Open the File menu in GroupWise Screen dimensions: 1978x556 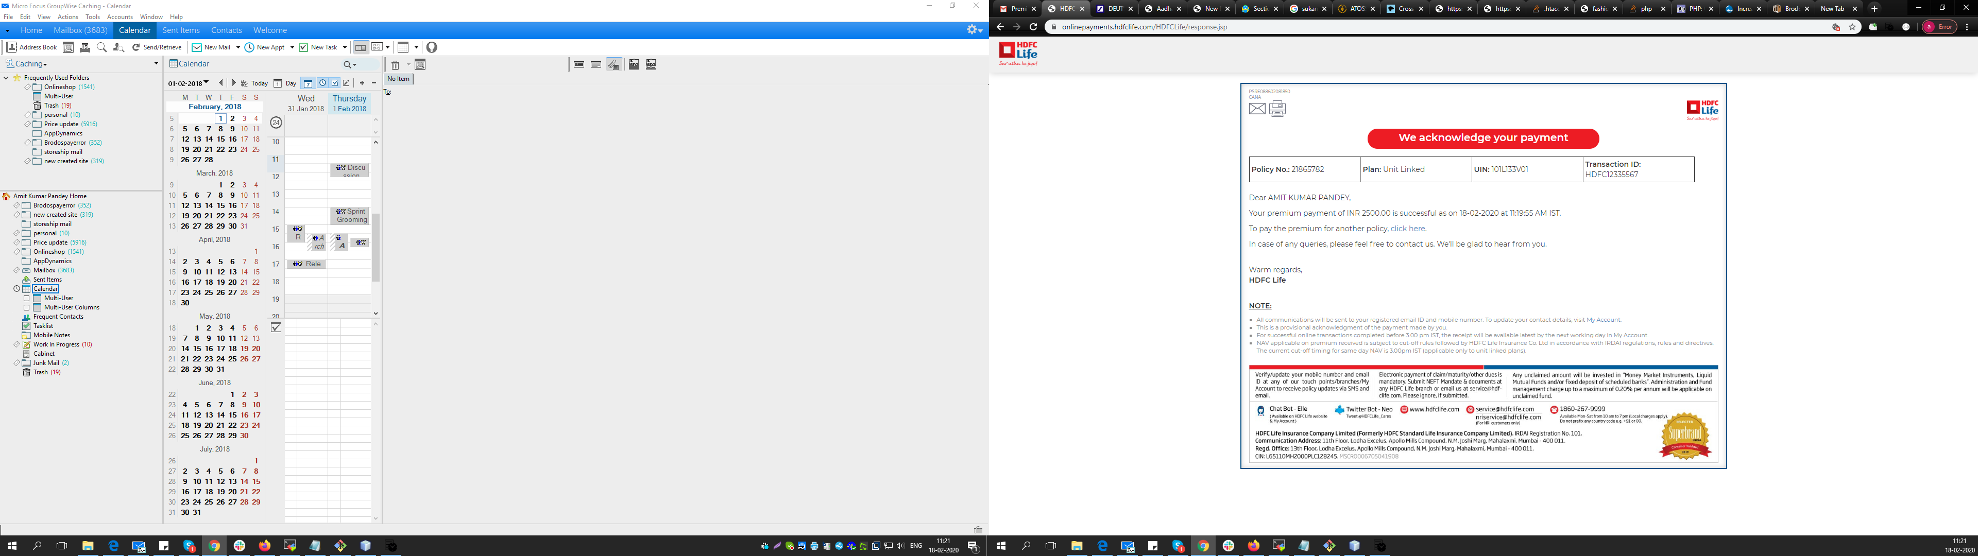click(x=8, y=17)
